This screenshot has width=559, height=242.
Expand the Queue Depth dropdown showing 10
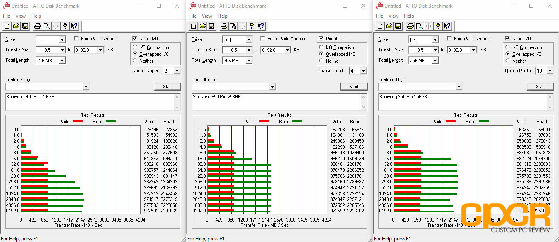click(x=550, y=71)
